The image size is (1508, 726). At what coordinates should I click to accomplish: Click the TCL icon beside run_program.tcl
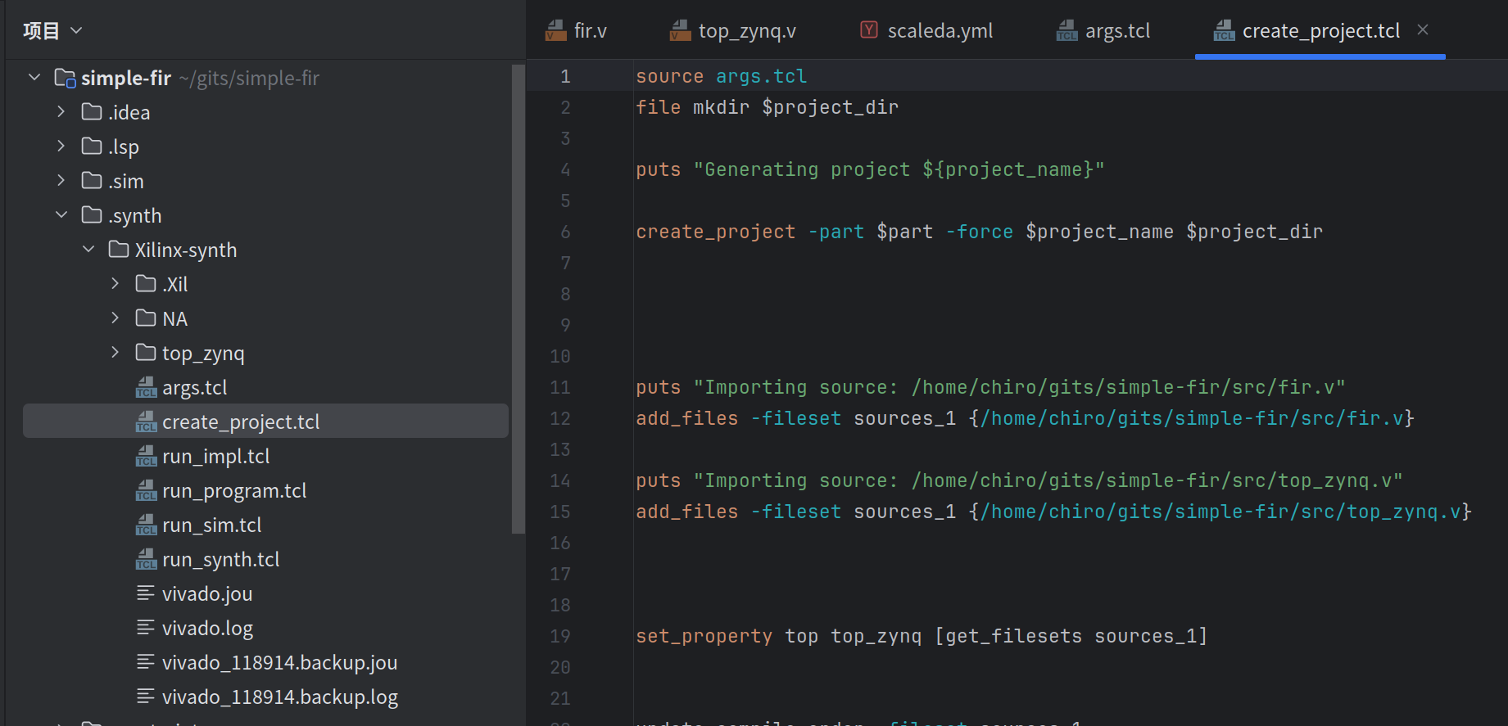(x=146, y=490)
